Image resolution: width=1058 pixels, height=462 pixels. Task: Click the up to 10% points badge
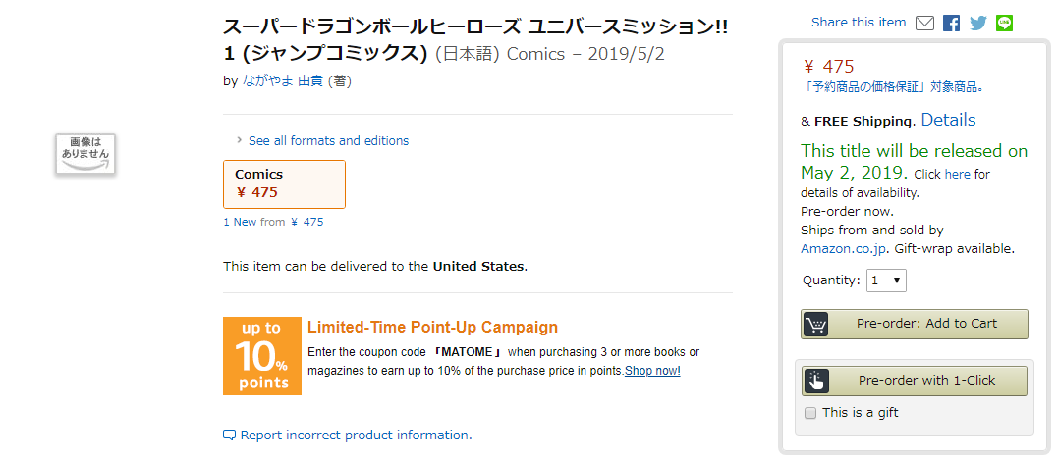coord(262,356)
